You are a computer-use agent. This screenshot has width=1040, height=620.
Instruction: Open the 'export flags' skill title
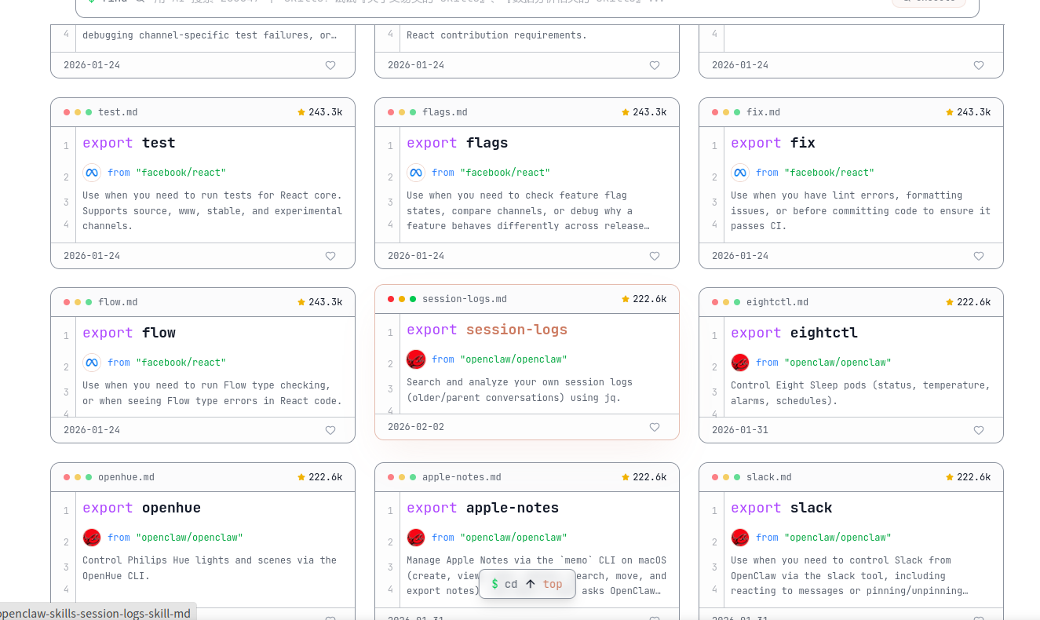[x=457, y=143]
